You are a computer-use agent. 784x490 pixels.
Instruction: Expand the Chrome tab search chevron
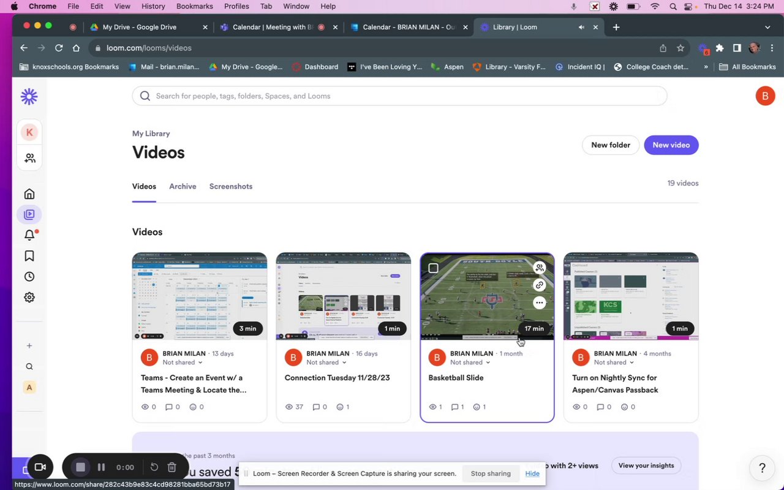coord(767,27)
